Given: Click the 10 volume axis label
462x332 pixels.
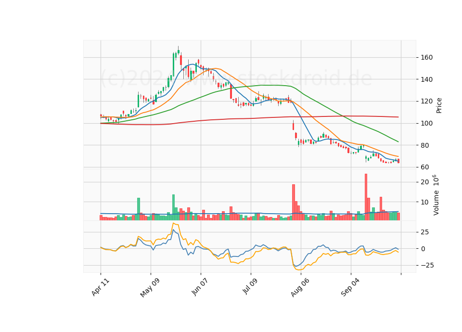Looking at the screenshot, I should pos(425,203).
